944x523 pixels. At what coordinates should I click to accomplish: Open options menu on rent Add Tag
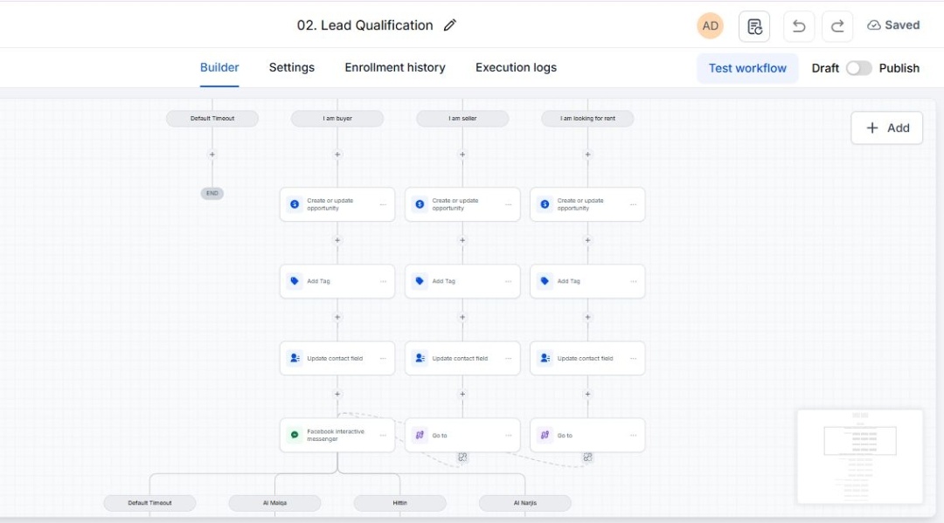pyautogui.click(x=634, y=281)
